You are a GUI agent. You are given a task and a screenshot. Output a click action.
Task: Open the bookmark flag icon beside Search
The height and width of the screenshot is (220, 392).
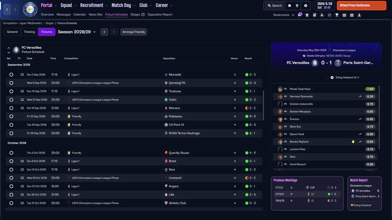pos(289,5)
